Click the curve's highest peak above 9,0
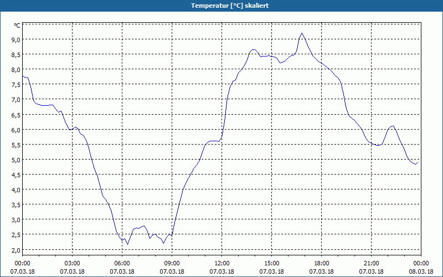 click(x=302, y=33)
